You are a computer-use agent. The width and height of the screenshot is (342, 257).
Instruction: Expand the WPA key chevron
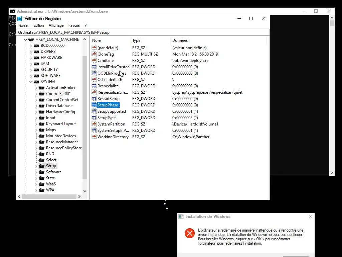[36, 190]
